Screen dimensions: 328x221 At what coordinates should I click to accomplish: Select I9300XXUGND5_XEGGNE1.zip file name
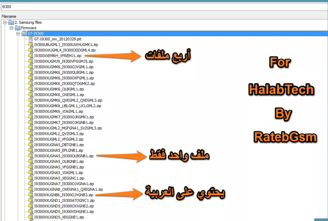coord(59,217)
